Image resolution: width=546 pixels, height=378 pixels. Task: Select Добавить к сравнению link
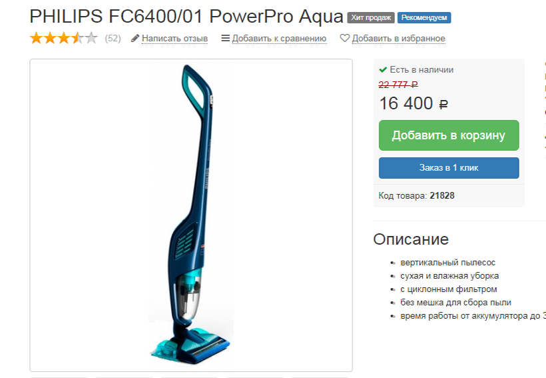[279, 38]
